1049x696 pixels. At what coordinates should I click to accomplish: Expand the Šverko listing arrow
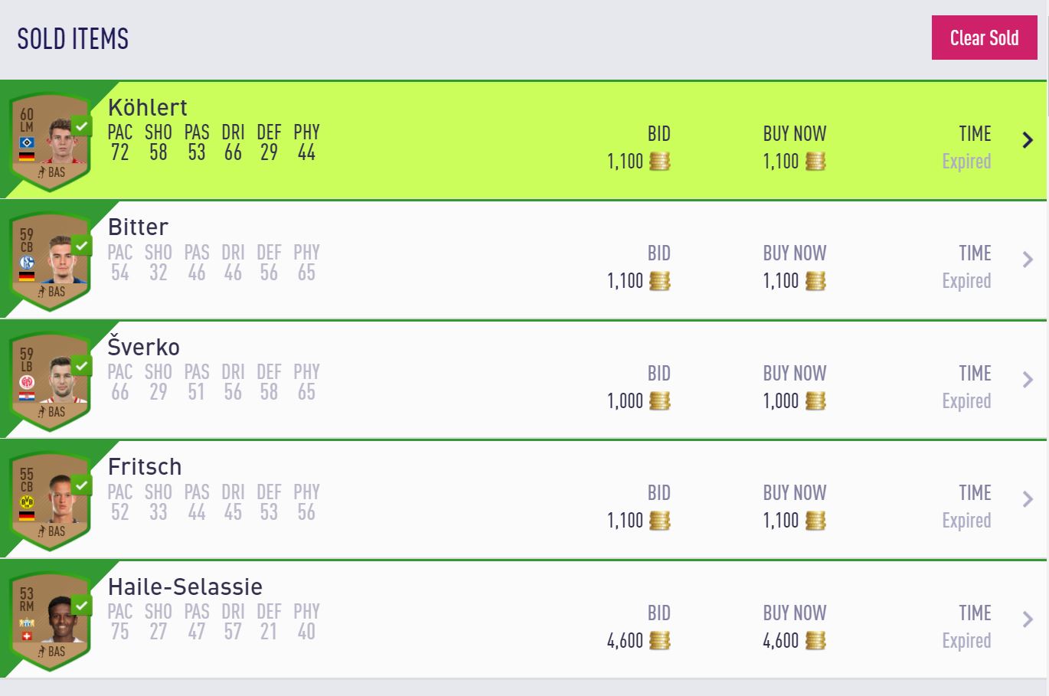pos(1028,380)
